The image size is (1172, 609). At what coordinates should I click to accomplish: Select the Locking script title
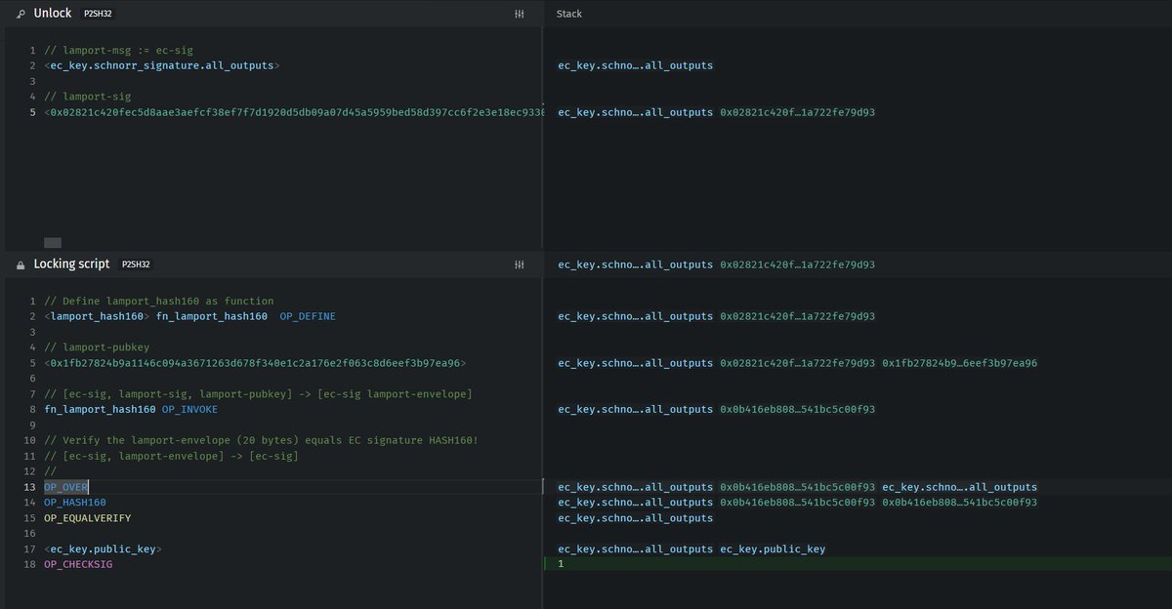click(x=72, y=264)
